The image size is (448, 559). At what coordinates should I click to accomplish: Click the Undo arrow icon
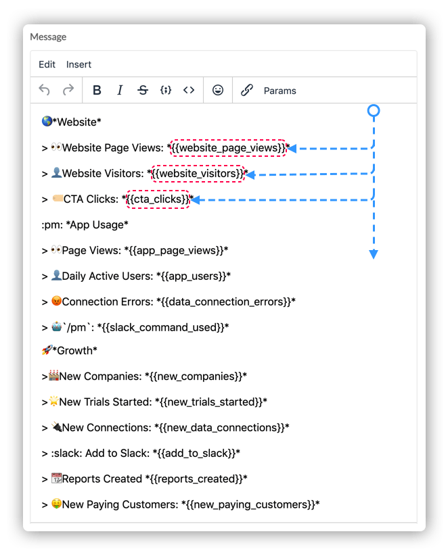point(44,90)
